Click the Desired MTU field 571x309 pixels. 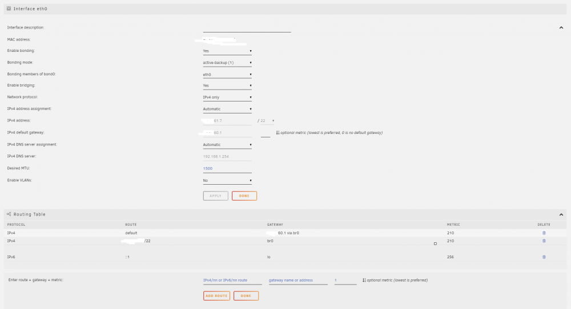pyautogui.click(x=227, y=169)
